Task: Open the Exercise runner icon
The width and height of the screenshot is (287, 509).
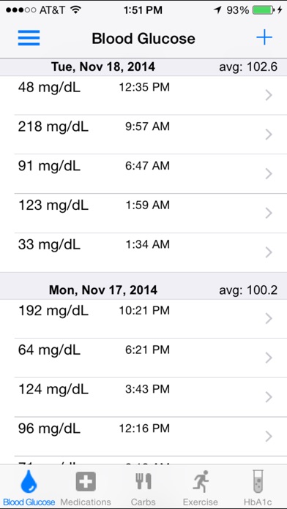Action: (x=200, y=481)
